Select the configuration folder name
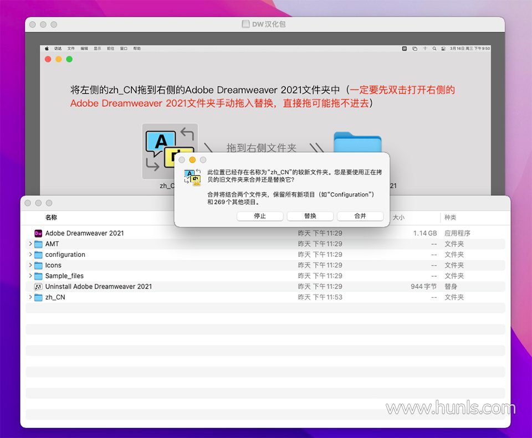Screen dimensions: 532x438 click(65, 255)
